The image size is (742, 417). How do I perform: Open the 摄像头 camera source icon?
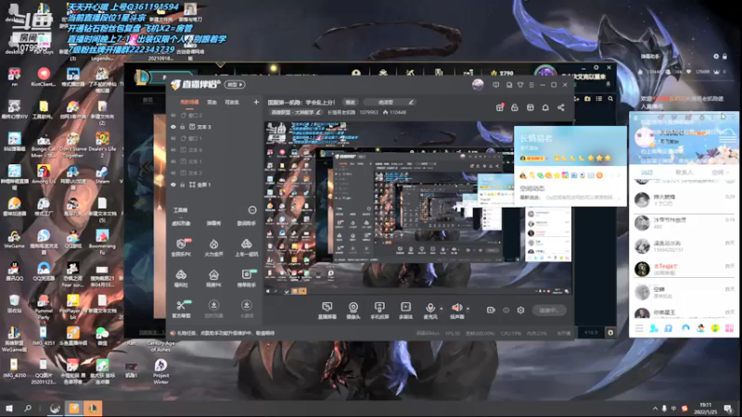pos(353,307)
